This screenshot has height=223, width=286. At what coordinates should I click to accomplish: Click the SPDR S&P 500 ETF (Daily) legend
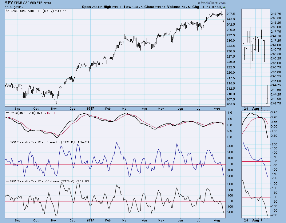(x=38, y=11)
